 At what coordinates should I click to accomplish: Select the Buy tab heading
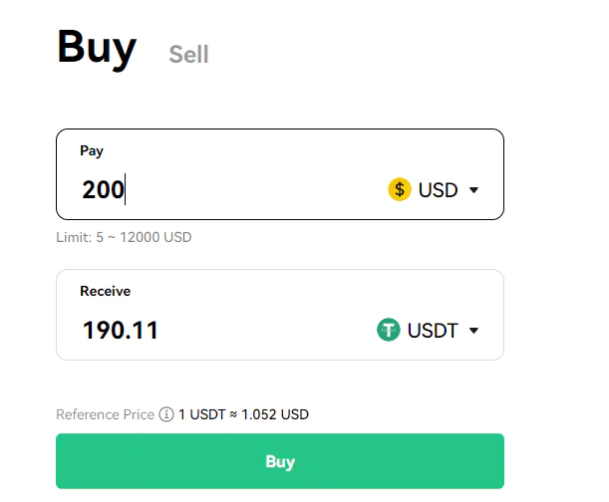click(x=97, y=48)
